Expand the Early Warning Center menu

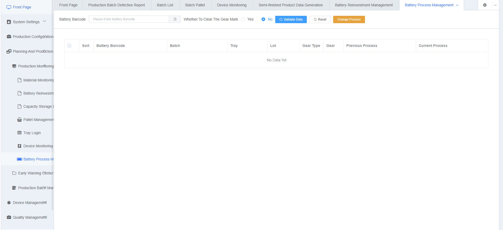(x=45, y=173)
